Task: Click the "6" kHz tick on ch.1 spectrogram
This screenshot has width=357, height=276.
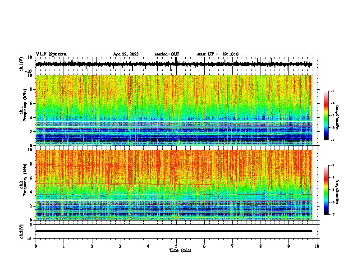Action: click(x=31, y=103)
